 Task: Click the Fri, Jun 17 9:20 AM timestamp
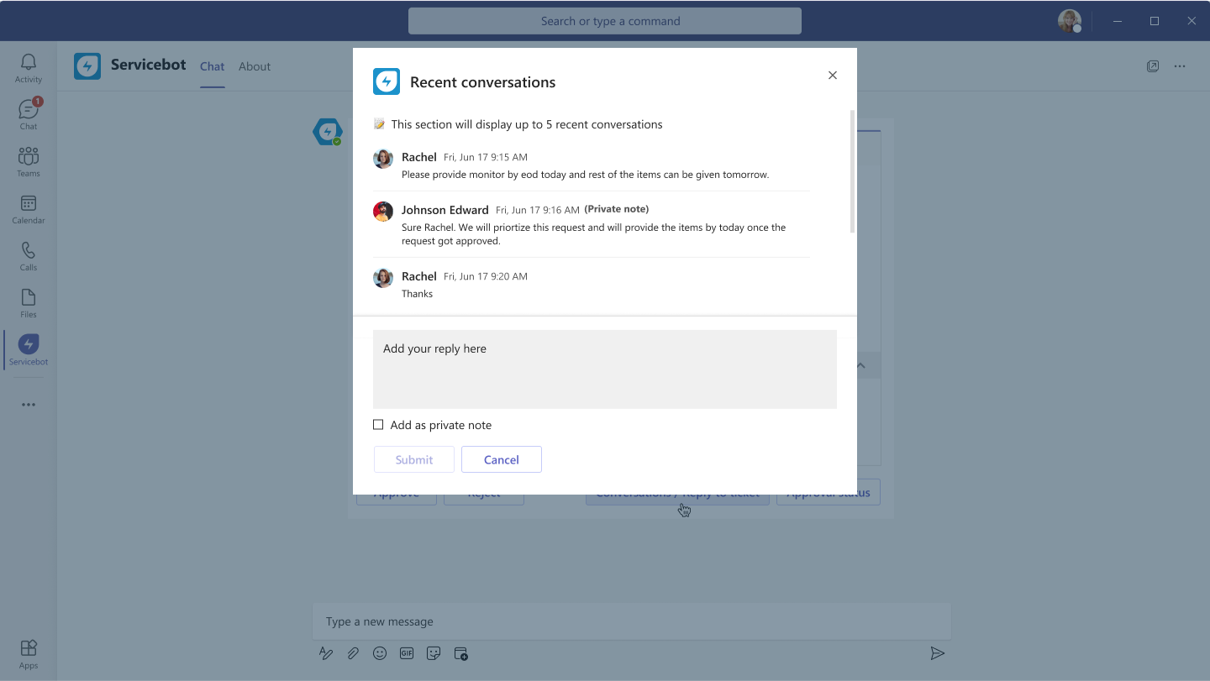tap(486, 276)
